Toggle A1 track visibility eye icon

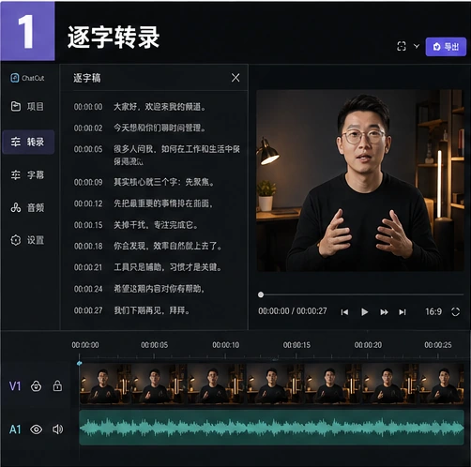tap(36, 429)
